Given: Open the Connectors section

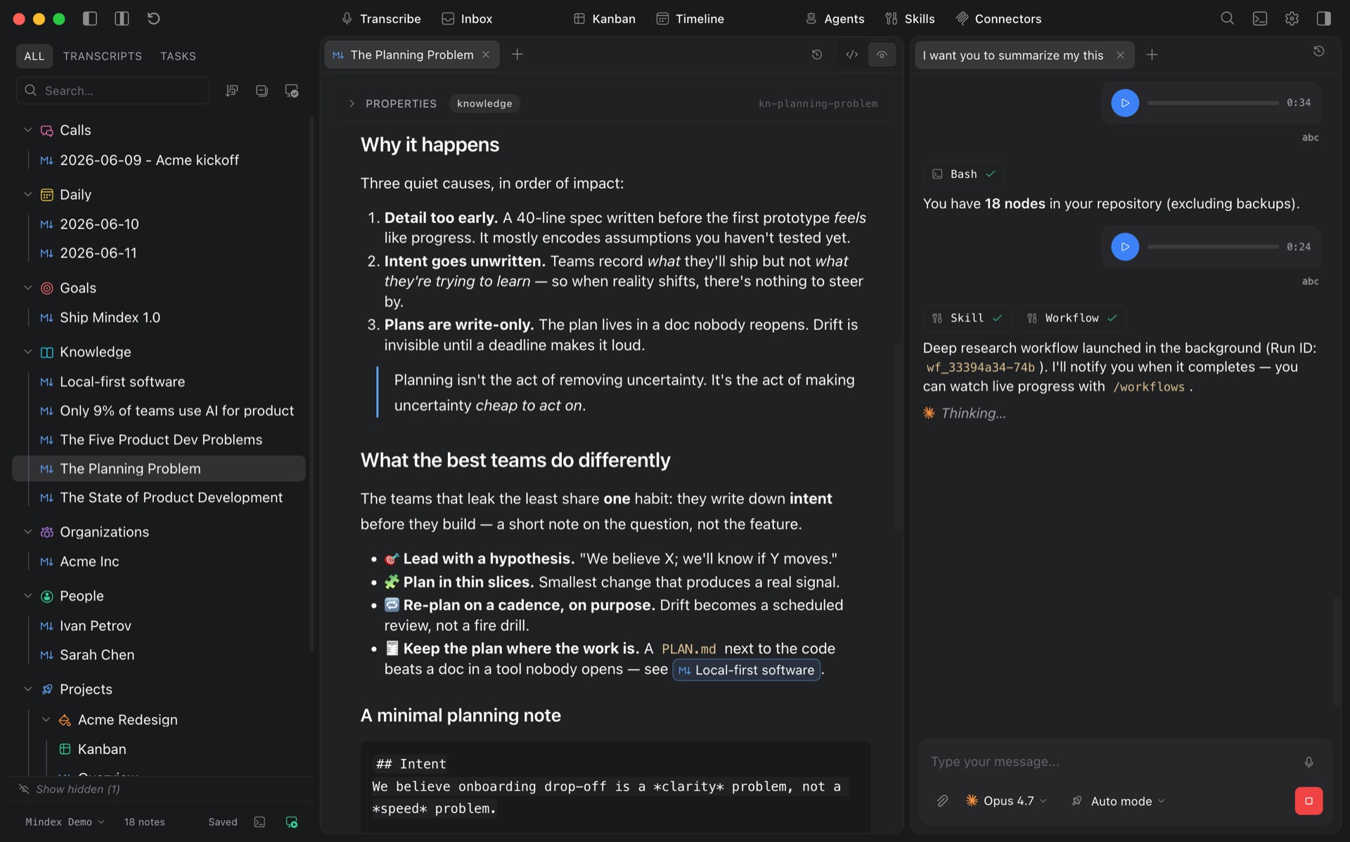Looking at the screenshot, I should [x=998, y=19].
